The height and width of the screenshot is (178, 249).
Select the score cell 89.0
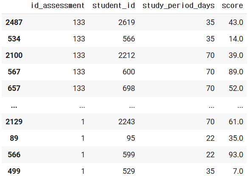click(x=236, y=72)
